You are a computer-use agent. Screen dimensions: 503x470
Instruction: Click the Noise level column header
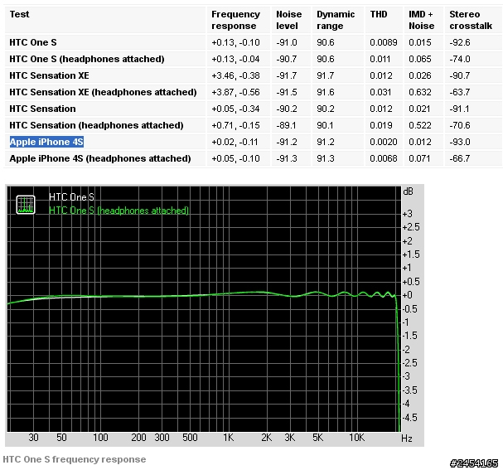(289, 20)
